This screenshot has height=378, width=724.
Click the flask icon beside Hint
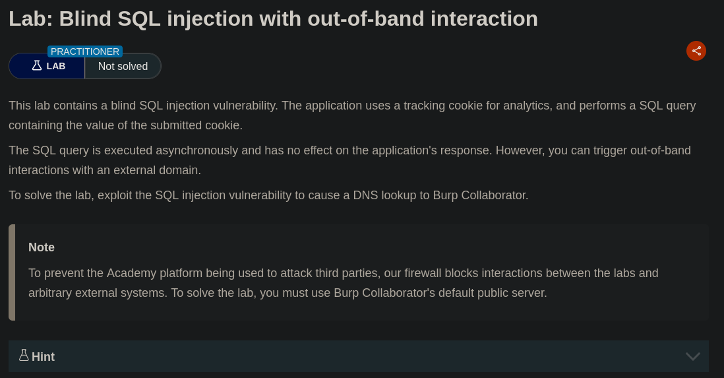pyautogui.click(x=24, y=355)
